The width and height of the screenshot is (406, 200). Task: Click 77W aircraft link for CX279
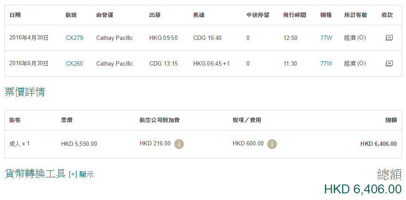(326, 38)
